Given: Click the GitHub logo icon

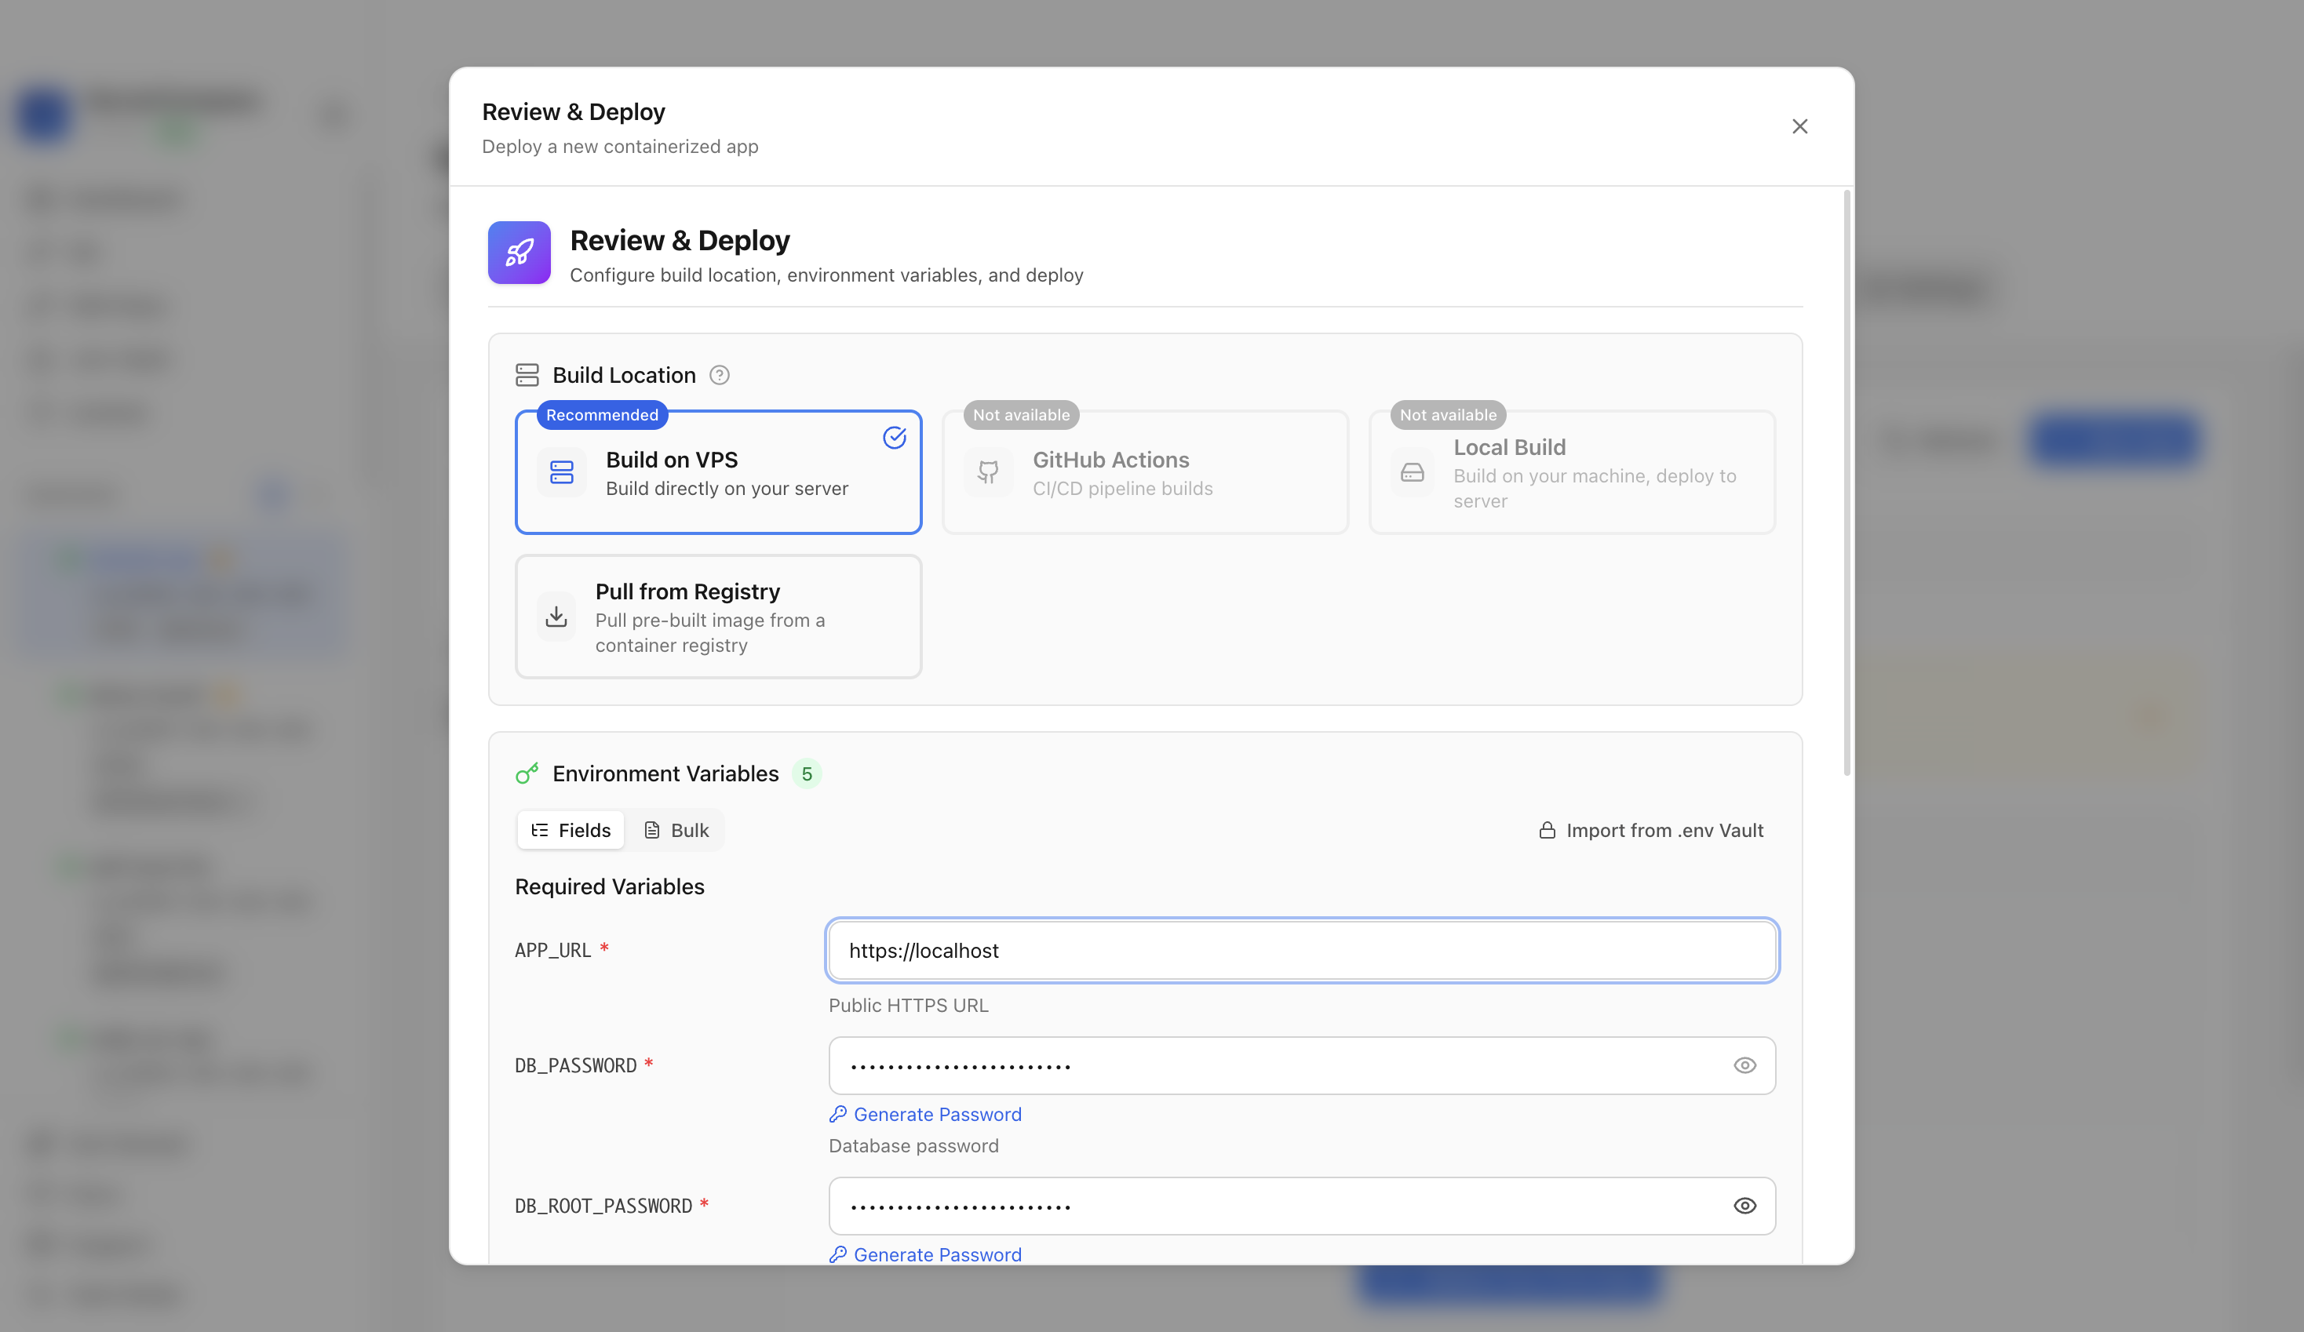Looking at the screenshot, I should click(988, 471).
